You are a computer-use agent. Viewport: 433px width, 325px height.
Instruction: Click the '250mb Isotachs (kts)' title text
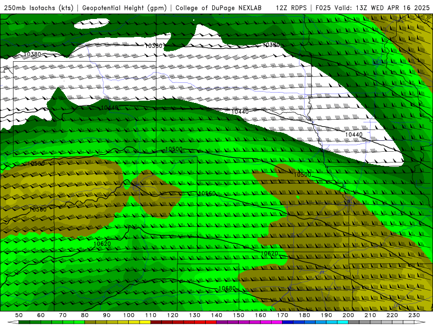(x=38, y=8)
